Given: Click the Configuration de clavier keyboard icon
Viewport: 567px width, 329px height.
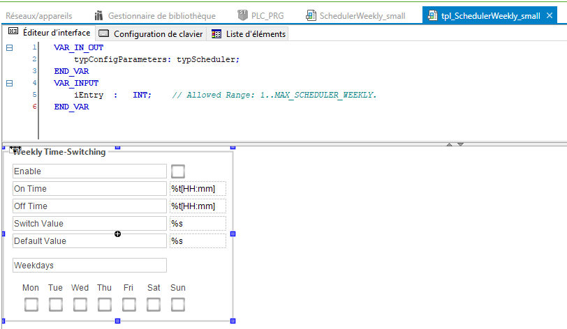Looking at the screenshot, I should click(x=104, y=33).
